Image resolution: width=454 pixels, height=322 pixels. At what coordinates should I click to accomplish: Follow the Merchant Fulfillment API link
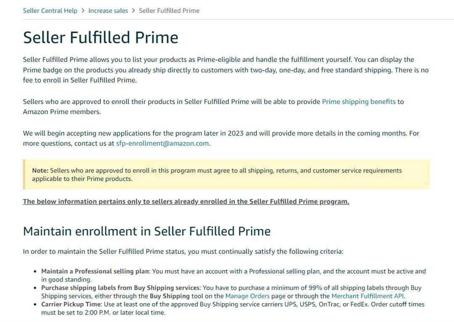click(367, 296)
